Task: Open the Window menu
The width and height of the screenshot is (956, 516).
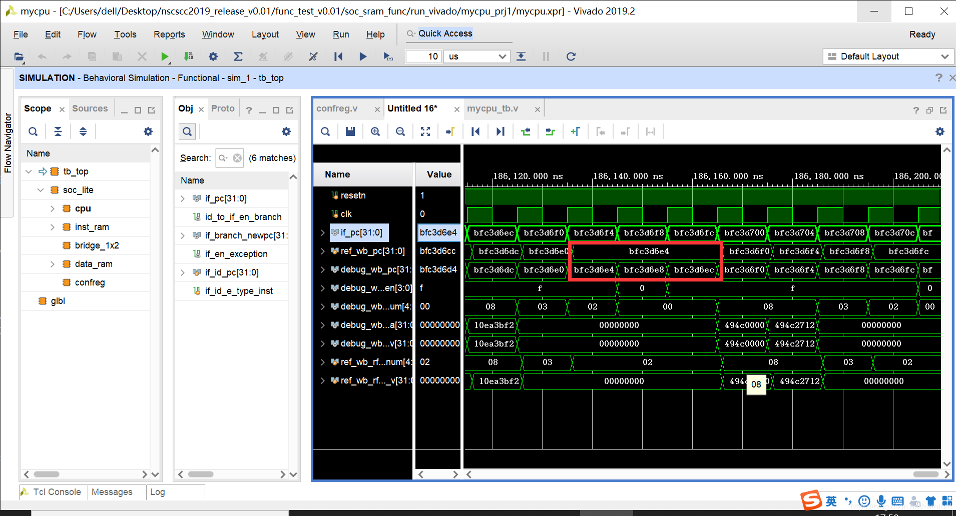Action: pyautogui.click(x=218, y=34)
